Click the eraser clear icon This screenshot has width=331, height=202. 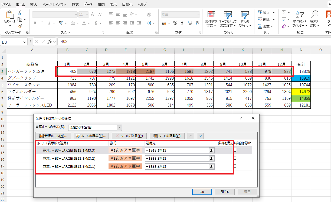pyautogui.click(x=284, y=26)
